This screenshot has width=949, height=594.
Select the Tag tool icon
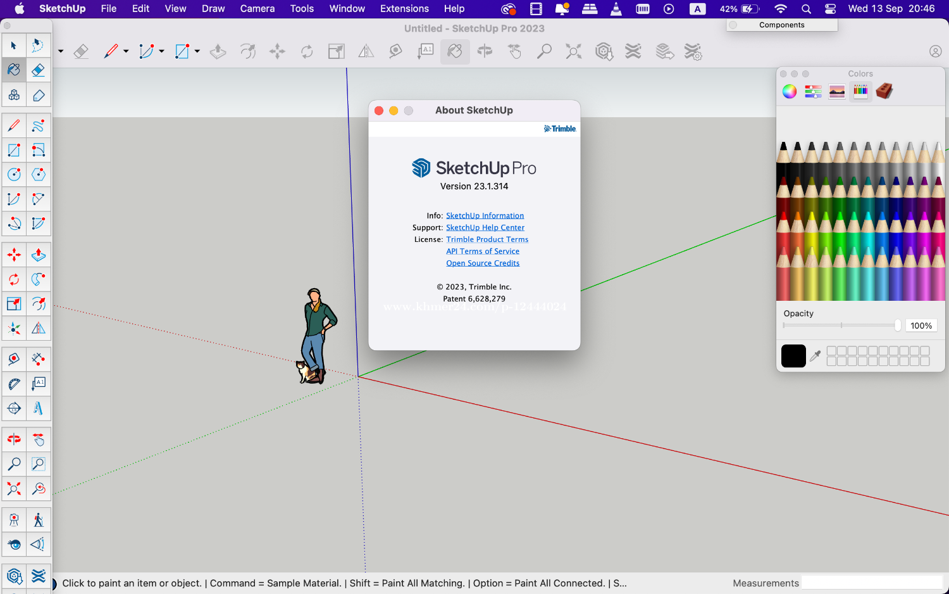pyautogui.click(x=38, y=95)
